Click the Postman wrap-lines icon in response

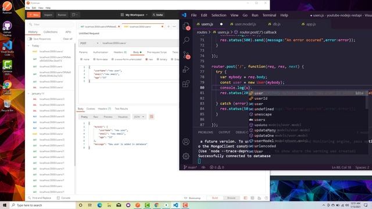click(x=151, y=117)
